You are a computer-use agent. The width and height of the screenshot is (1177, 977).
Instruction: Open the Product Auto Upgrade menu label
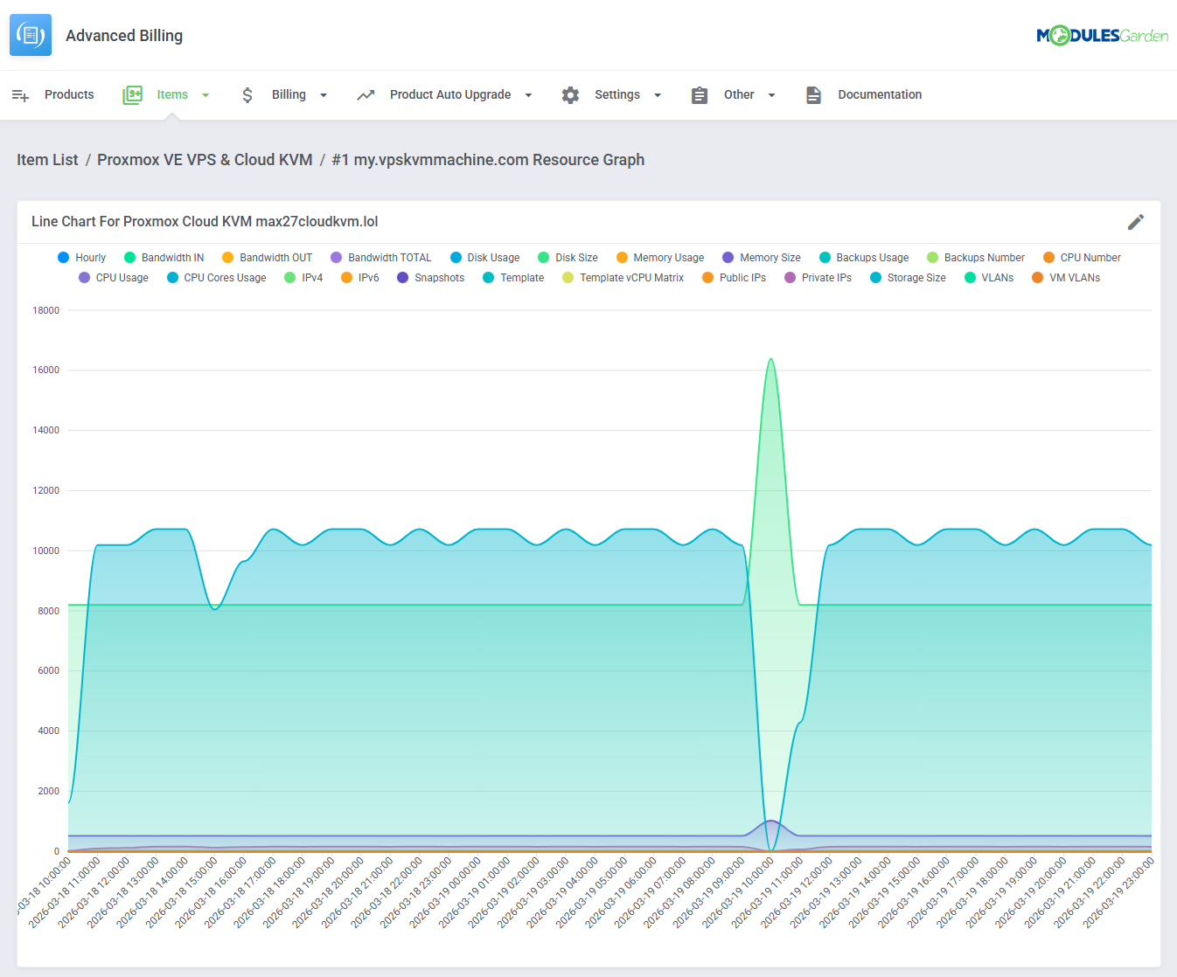click(x=450, y=94)
